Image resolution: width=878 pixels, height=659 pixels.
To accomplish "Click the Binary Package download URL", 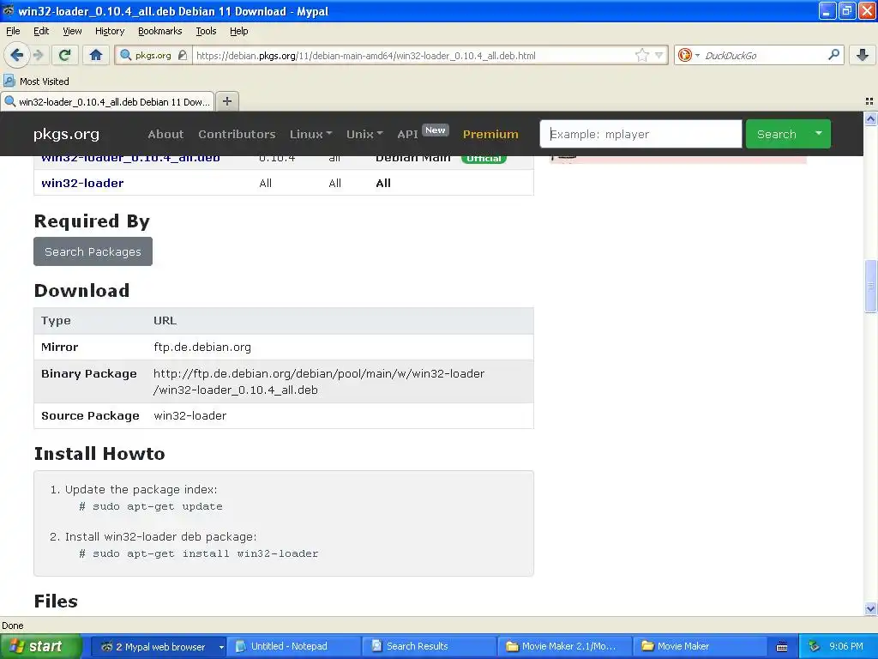I will coord(319,382).
